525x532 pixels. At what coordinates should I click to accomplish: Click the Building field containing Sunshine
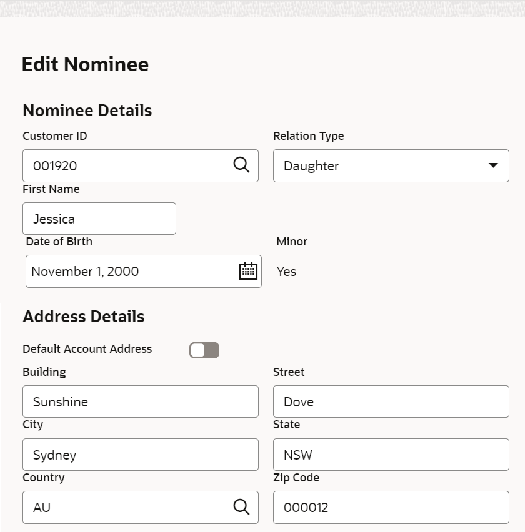[x=141, y=401]
